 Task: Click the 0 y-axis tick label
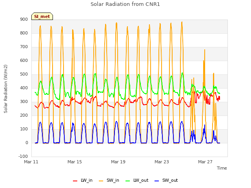[27, 143]
